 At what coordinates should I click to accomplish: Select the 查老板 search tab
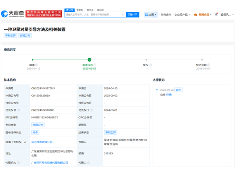coord(80,10)
